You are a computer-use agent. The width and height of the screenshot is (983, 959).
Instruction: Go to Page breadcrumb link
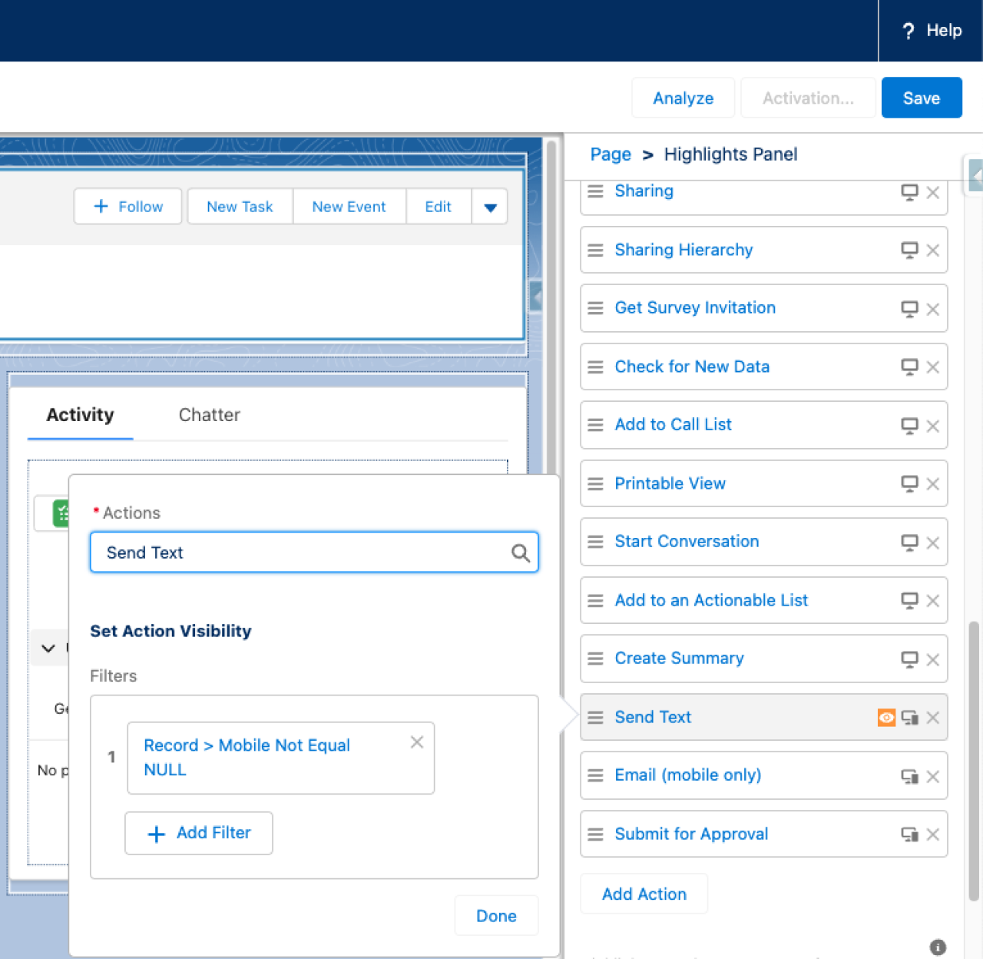pos(611,154)
